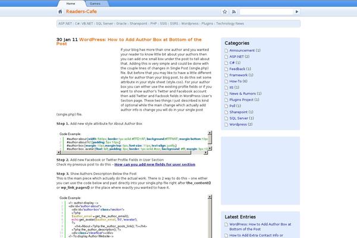Click the page icon beside Wordpress (2)
The width and height of the screenshot is (357, 238).
[x=226, y=124]
